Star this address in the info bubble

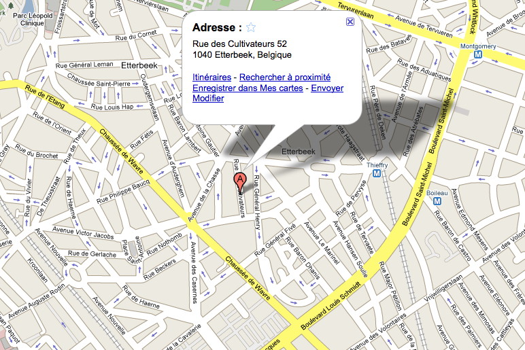251,27
